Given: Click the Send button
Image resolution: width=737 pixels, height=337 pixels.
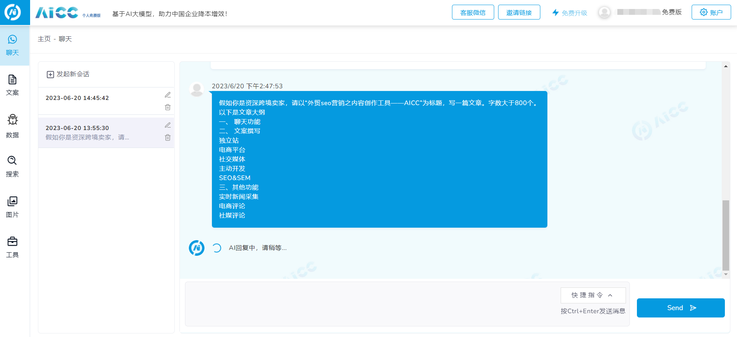Looking at the screenshot, I should [681, 308].
